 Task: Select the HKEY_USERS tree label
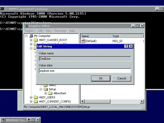click(x=47, y=97)
